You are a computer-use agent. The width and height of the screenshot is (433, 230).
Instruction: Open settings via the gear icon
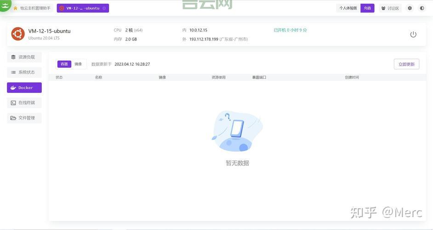[410, 8]
